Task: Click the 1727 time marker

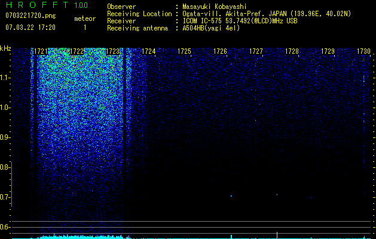Action: tap(256, 51)
